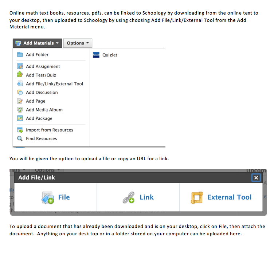Image resolution: width=274 pixels, height=255 pixels.
Task: Click the Find Resources magnifier icon
Action: (x=20, y=138)
